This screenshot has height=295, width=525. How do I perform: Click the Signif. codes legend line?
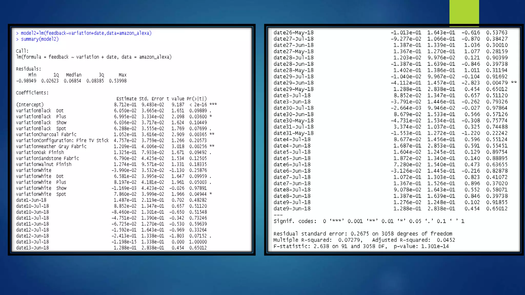click(369, 221)
